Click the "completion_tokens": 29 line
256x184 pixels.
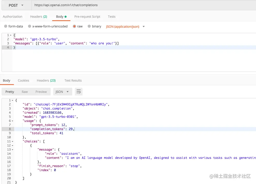[x=52, y=129]
